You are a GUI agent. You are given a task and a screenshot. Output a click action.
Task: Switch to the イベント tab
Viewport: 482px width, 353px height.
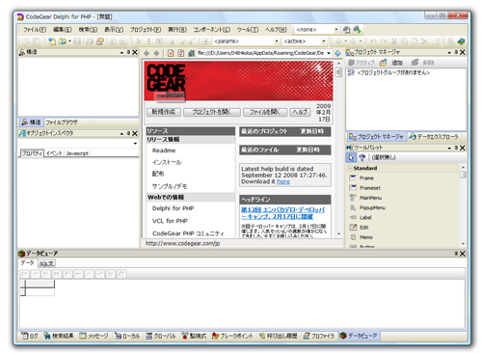point(54,153)
